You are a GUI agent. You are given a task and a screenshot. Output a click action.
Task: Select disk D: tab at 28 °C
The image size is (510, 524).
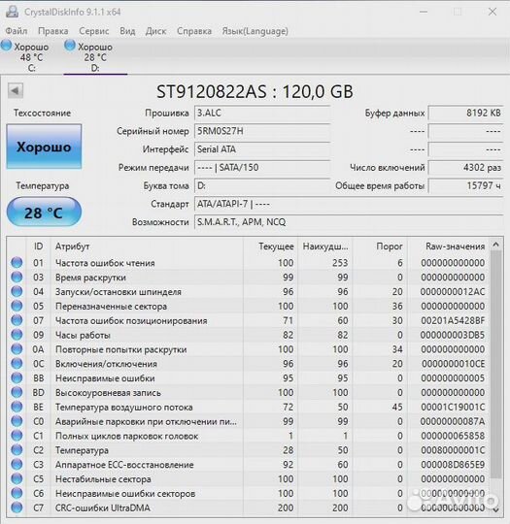point(95,57)
